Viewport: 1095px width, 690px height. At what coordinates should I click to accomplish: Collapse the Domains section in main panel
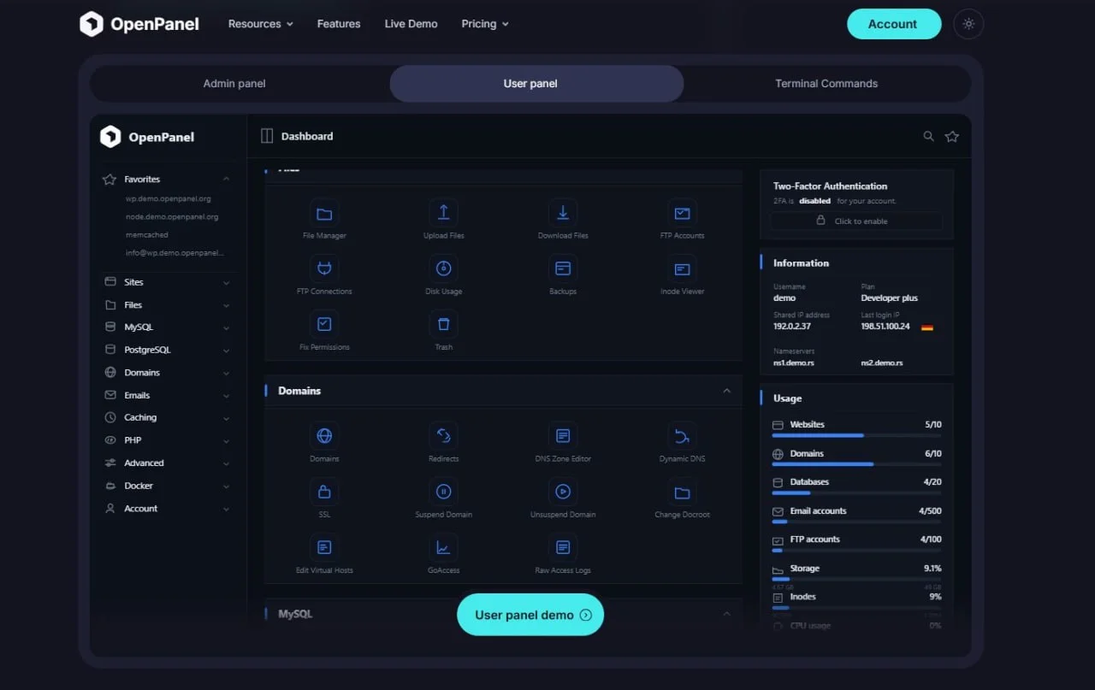(x=726, y=391)
